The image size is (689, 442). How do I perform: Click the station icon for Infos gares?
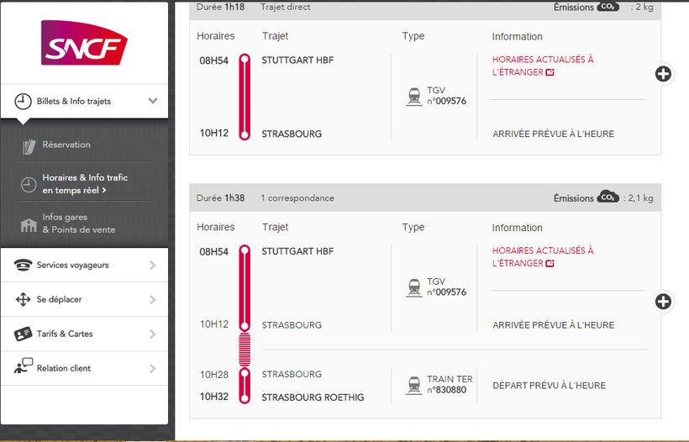(29, 224)
